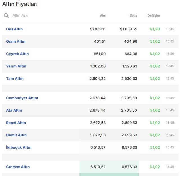Click the Tam Altın link
This screenshot has height=176, width=180.
pyautogui.click(x=15, y=78)
